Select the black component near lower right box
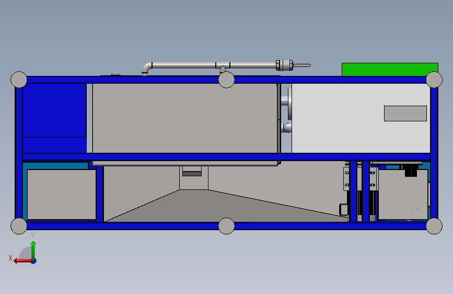 coord(411,171)
